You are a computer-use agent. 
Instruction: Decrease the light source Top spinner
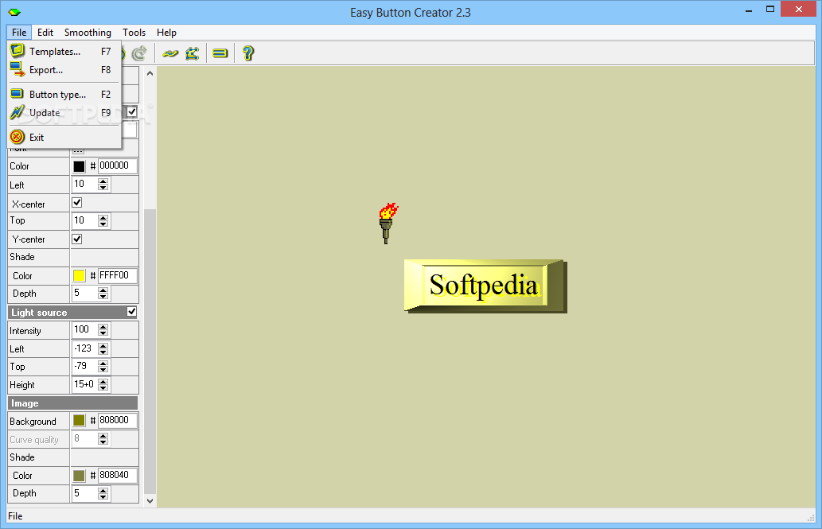click(x=103, y=370)
